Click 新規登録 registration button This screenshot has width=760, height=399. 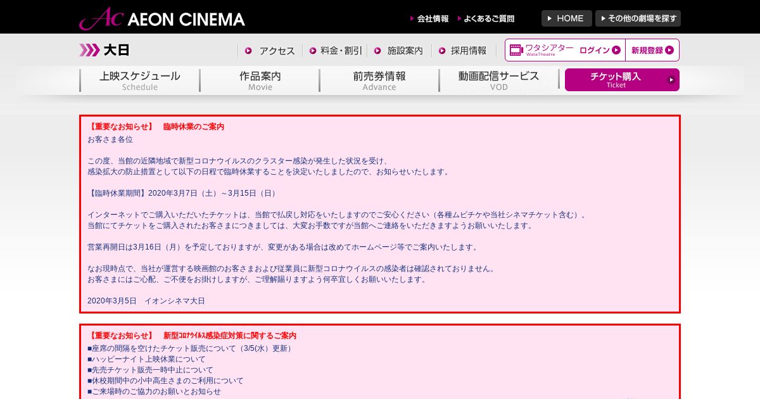652,50
